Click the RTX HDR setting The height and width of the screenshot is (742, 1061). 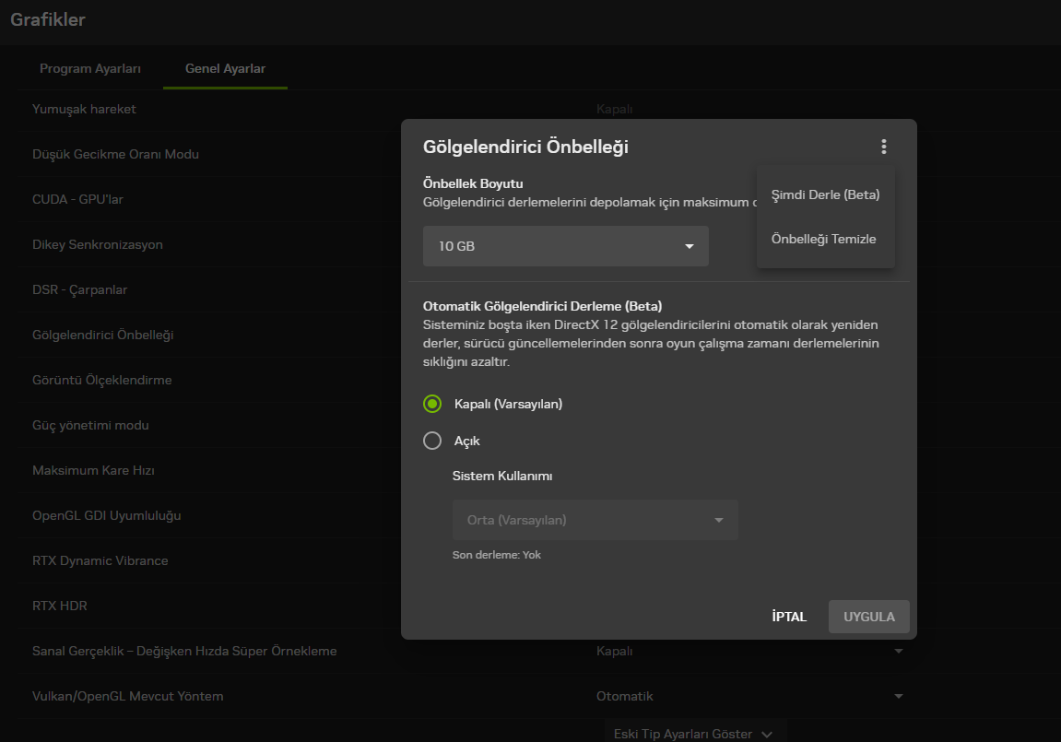click(x=60, y=607)
